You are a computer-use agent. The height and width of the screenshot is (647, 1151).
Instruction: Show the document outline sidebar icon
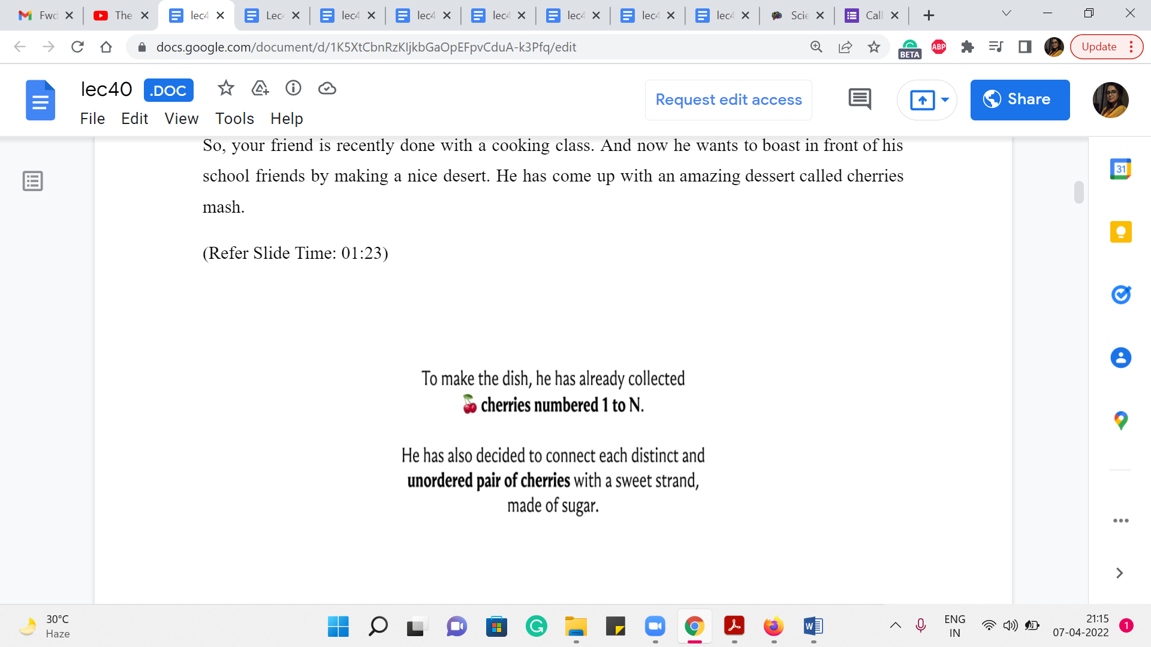pyautogui.click(x=32, y=181)
